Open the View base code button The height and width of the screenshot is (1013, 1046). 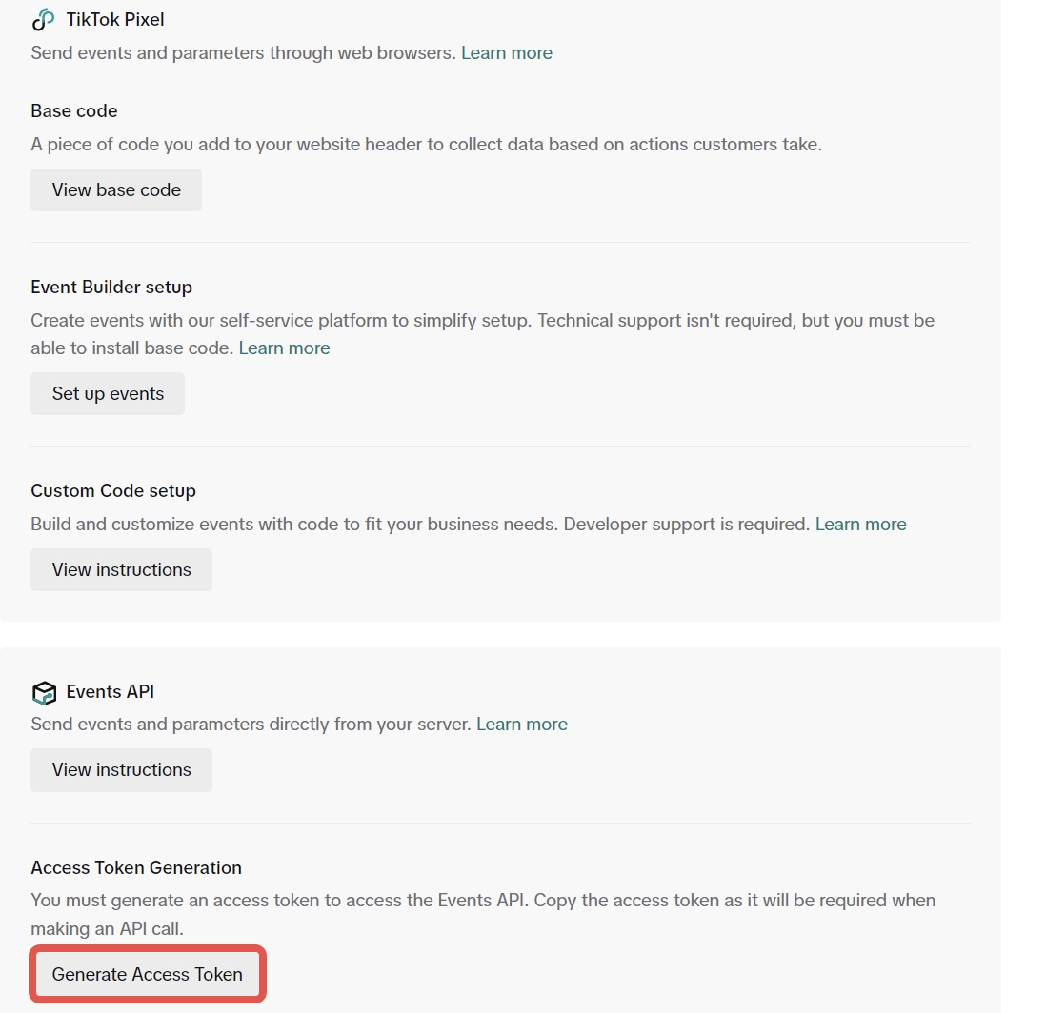tap(116, 190)
